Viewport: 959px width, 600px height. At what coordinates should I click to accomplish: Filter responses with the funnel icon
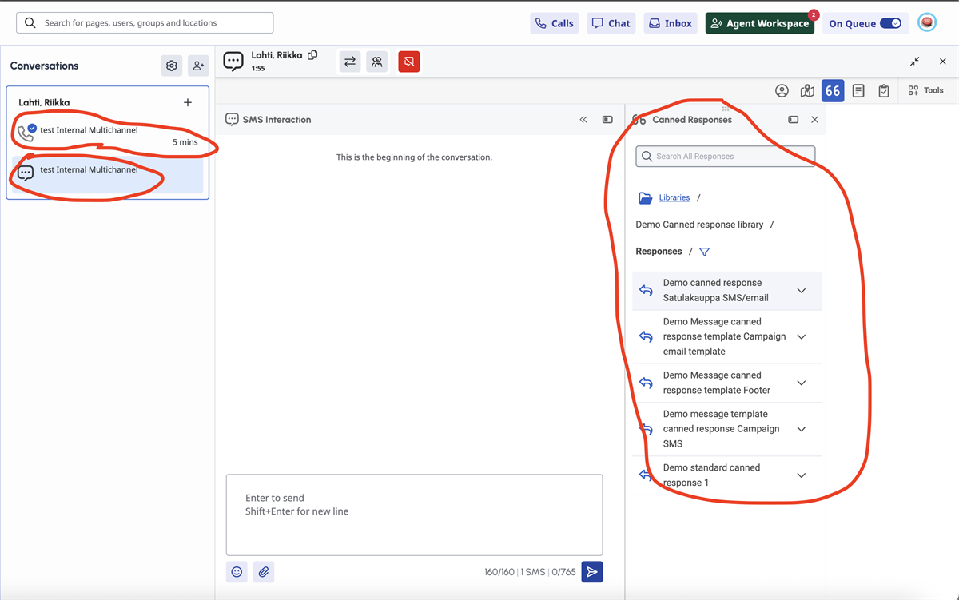[x=704, y=252]
